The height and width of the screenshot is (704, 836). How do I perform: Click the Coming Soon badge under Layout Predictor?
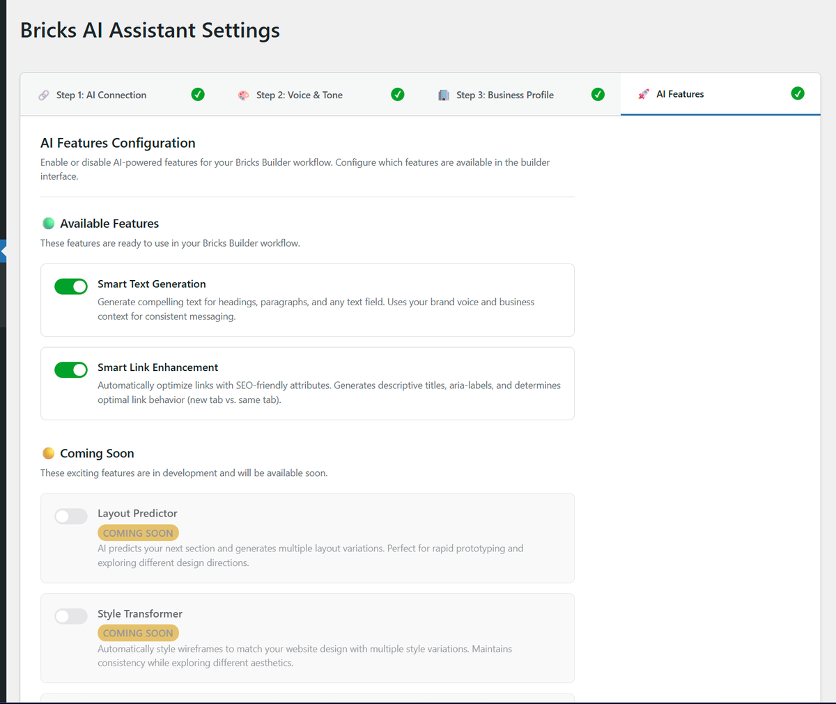point(138,533)
